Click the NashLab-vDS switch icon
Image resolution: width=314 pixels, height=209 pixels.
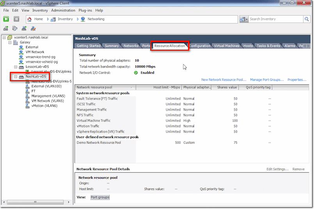[21, 77]
